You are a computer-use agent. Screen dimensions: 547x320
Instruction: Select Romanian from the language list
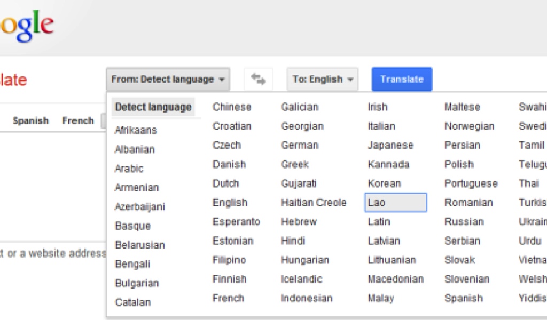coord(468,203)
